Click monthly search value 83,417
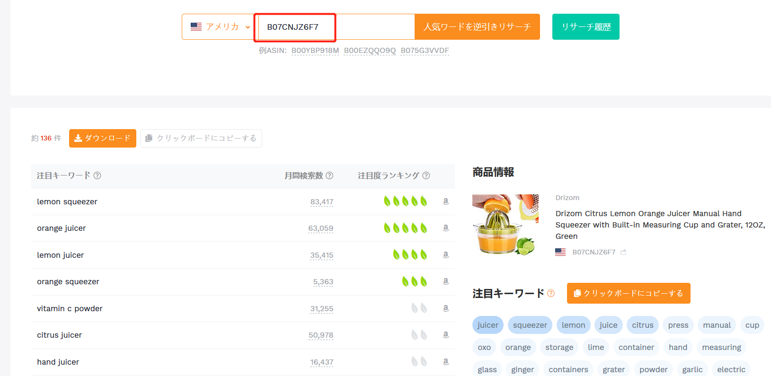 [322, 202]
